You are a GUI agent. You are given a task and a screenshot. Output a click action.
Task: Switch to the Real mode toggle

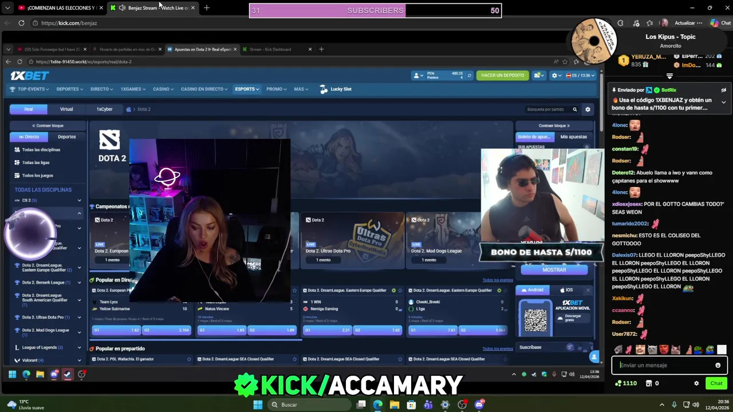click(29, 109)
